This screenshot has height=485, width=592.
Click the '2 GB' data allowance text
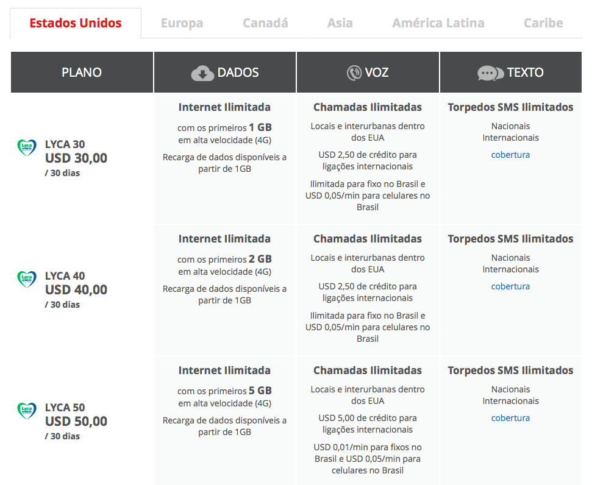pos(260,260)
